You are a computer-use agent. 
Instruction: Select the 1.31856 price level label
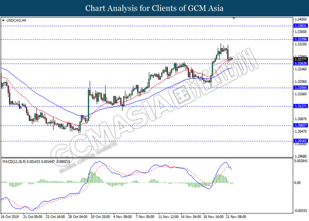point(301,88)
